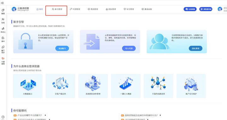This screenshot has height=120, width=227.
Task: Select the 丰富的线路选择 feature card
Action: [158, 86]
